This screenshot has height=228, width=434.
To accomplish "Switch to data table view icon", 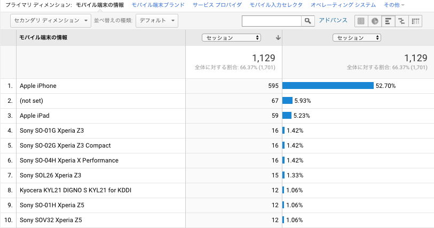I will pos(361,21).
